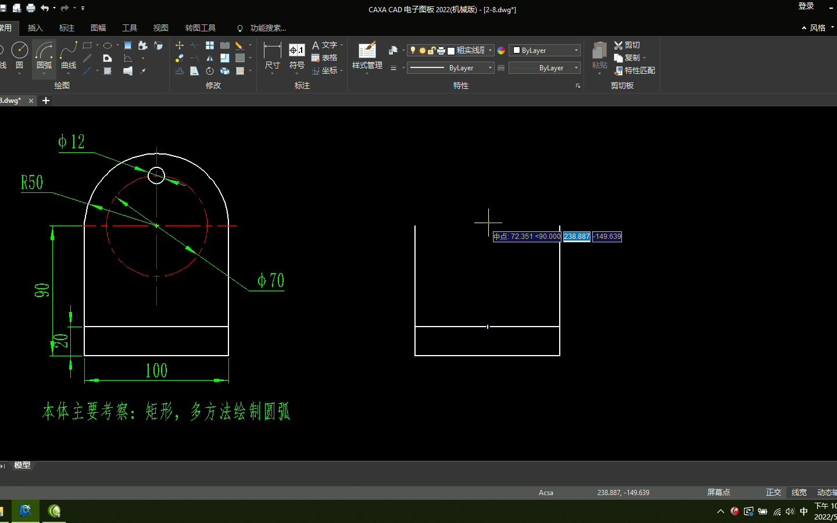Screen dimensions: 837x523
Task: Open 样式管理 style manager
Action: coord(367,56)
